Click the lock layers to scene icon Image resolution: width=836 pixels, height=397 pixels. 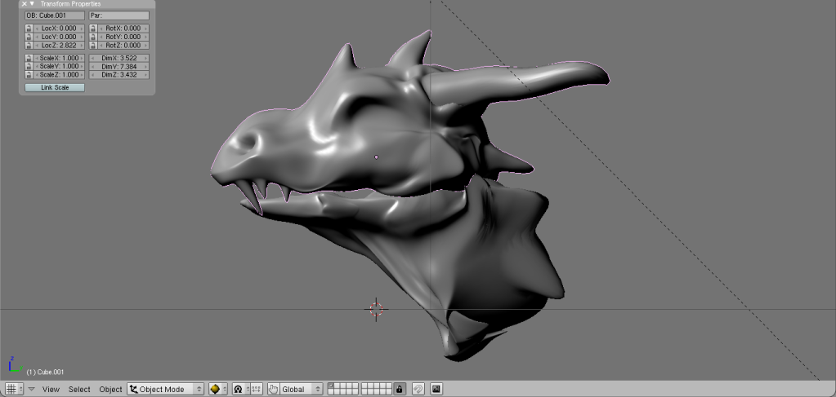(x=400, y=389)
